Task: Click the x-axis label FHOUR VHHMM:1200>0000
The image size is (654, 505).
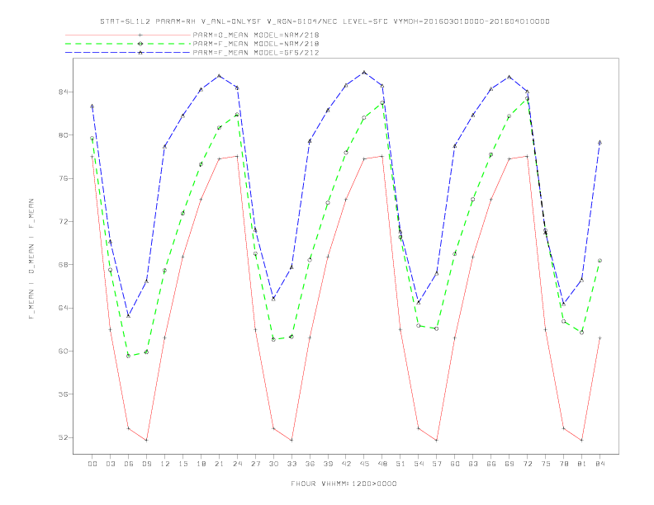Action: [x=344, y=484]
